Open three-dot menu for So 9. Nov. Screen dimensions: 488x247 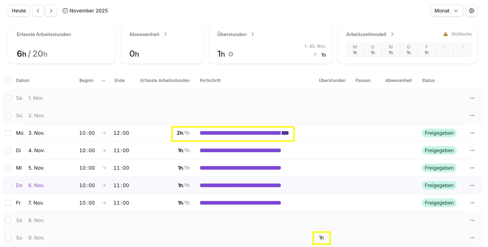(472, 238)
